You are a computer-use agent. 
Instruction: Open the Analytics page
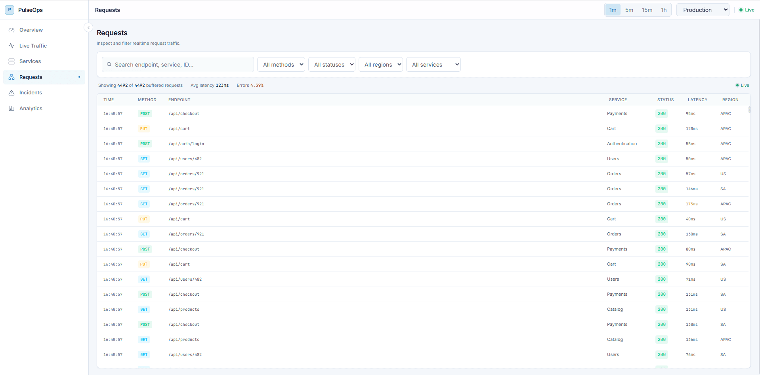click(x=44, y=108)
